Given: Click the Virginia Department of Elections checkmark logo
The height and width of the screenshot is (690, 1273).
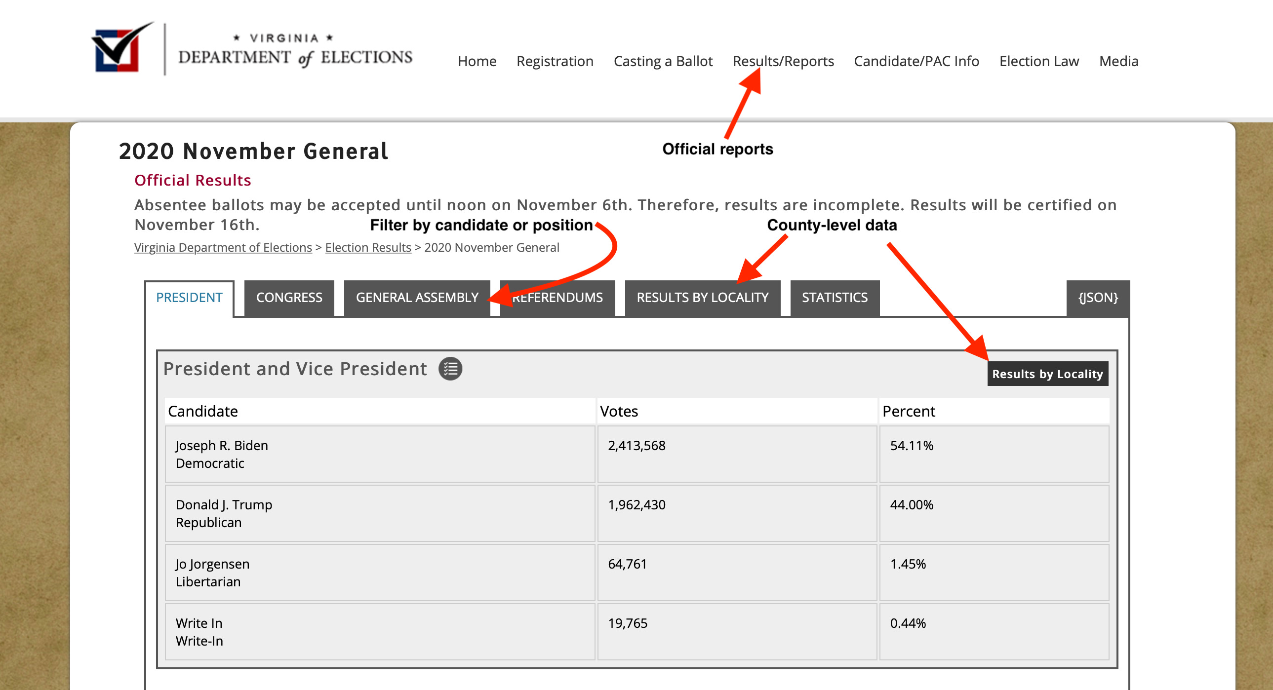Looking at the screenshot, I should (122, 47).
